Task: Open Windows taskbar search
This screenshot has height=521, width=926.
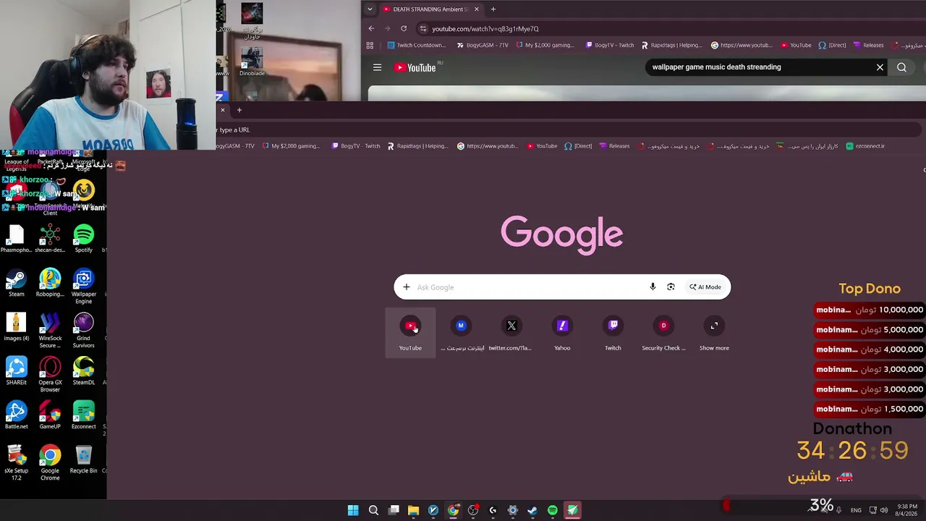Action: [373, 510]
